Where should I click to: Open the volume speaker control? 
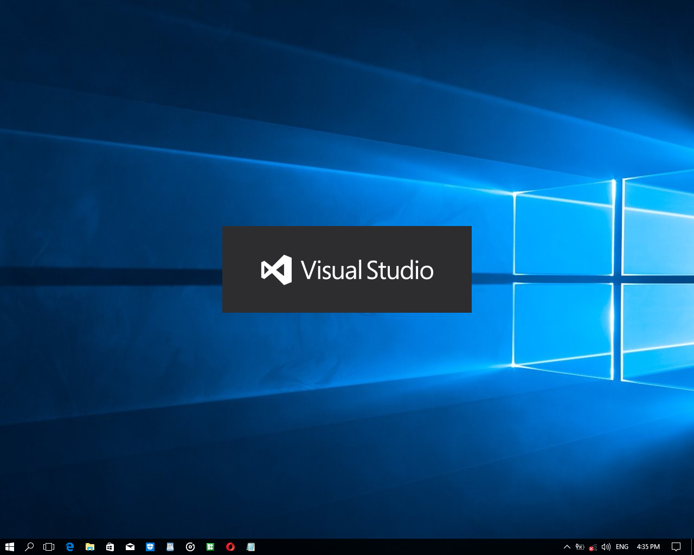point(606,547)
